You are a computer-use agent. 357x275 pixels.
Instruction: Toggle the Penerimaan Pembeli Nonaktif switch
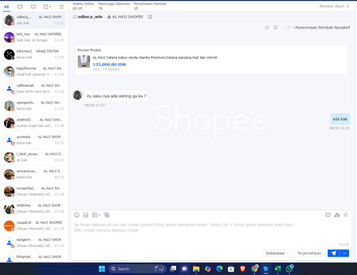point(287,27)
